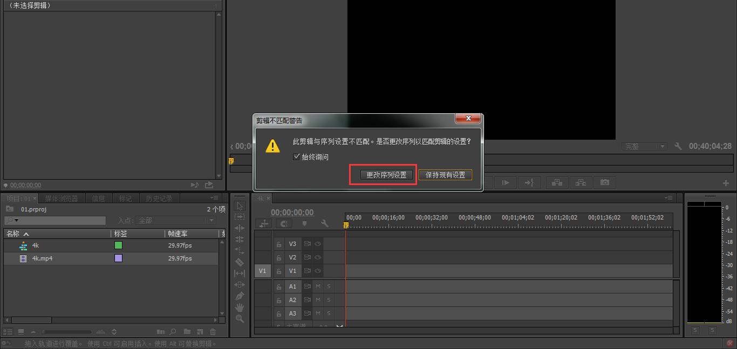
Task: Switch to the 媒体浏览器 tab
Action: pos(62,199)
